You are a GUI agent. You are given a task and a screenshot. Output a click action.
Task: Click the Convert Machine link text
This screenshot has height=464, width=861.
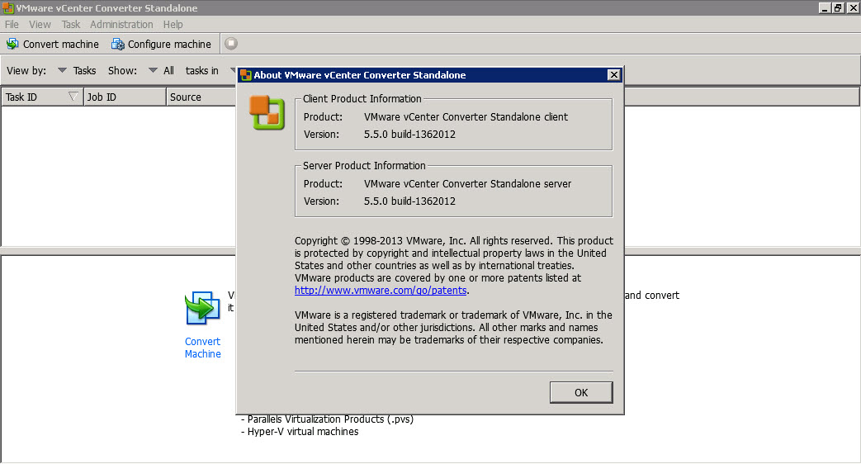click(202, 348)
